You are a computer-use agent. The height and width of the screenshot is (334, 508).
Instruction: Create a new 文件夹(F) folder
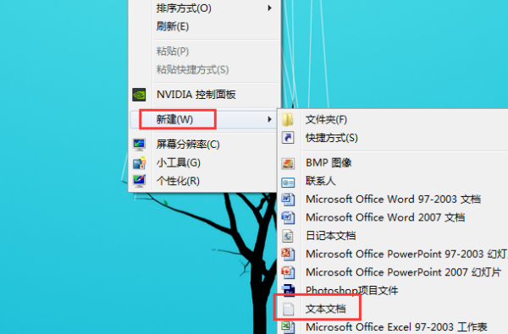click(x=326, y=120)
